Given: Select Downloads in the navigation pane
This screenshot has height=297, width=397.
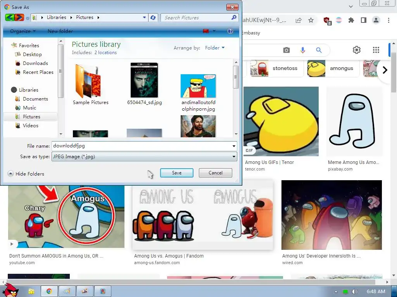Looking at the screenshot, I should point(35,63).
